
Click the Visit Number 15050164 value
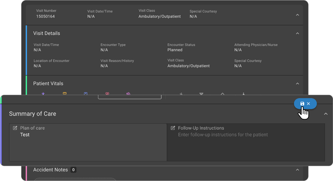pos(46,16)
